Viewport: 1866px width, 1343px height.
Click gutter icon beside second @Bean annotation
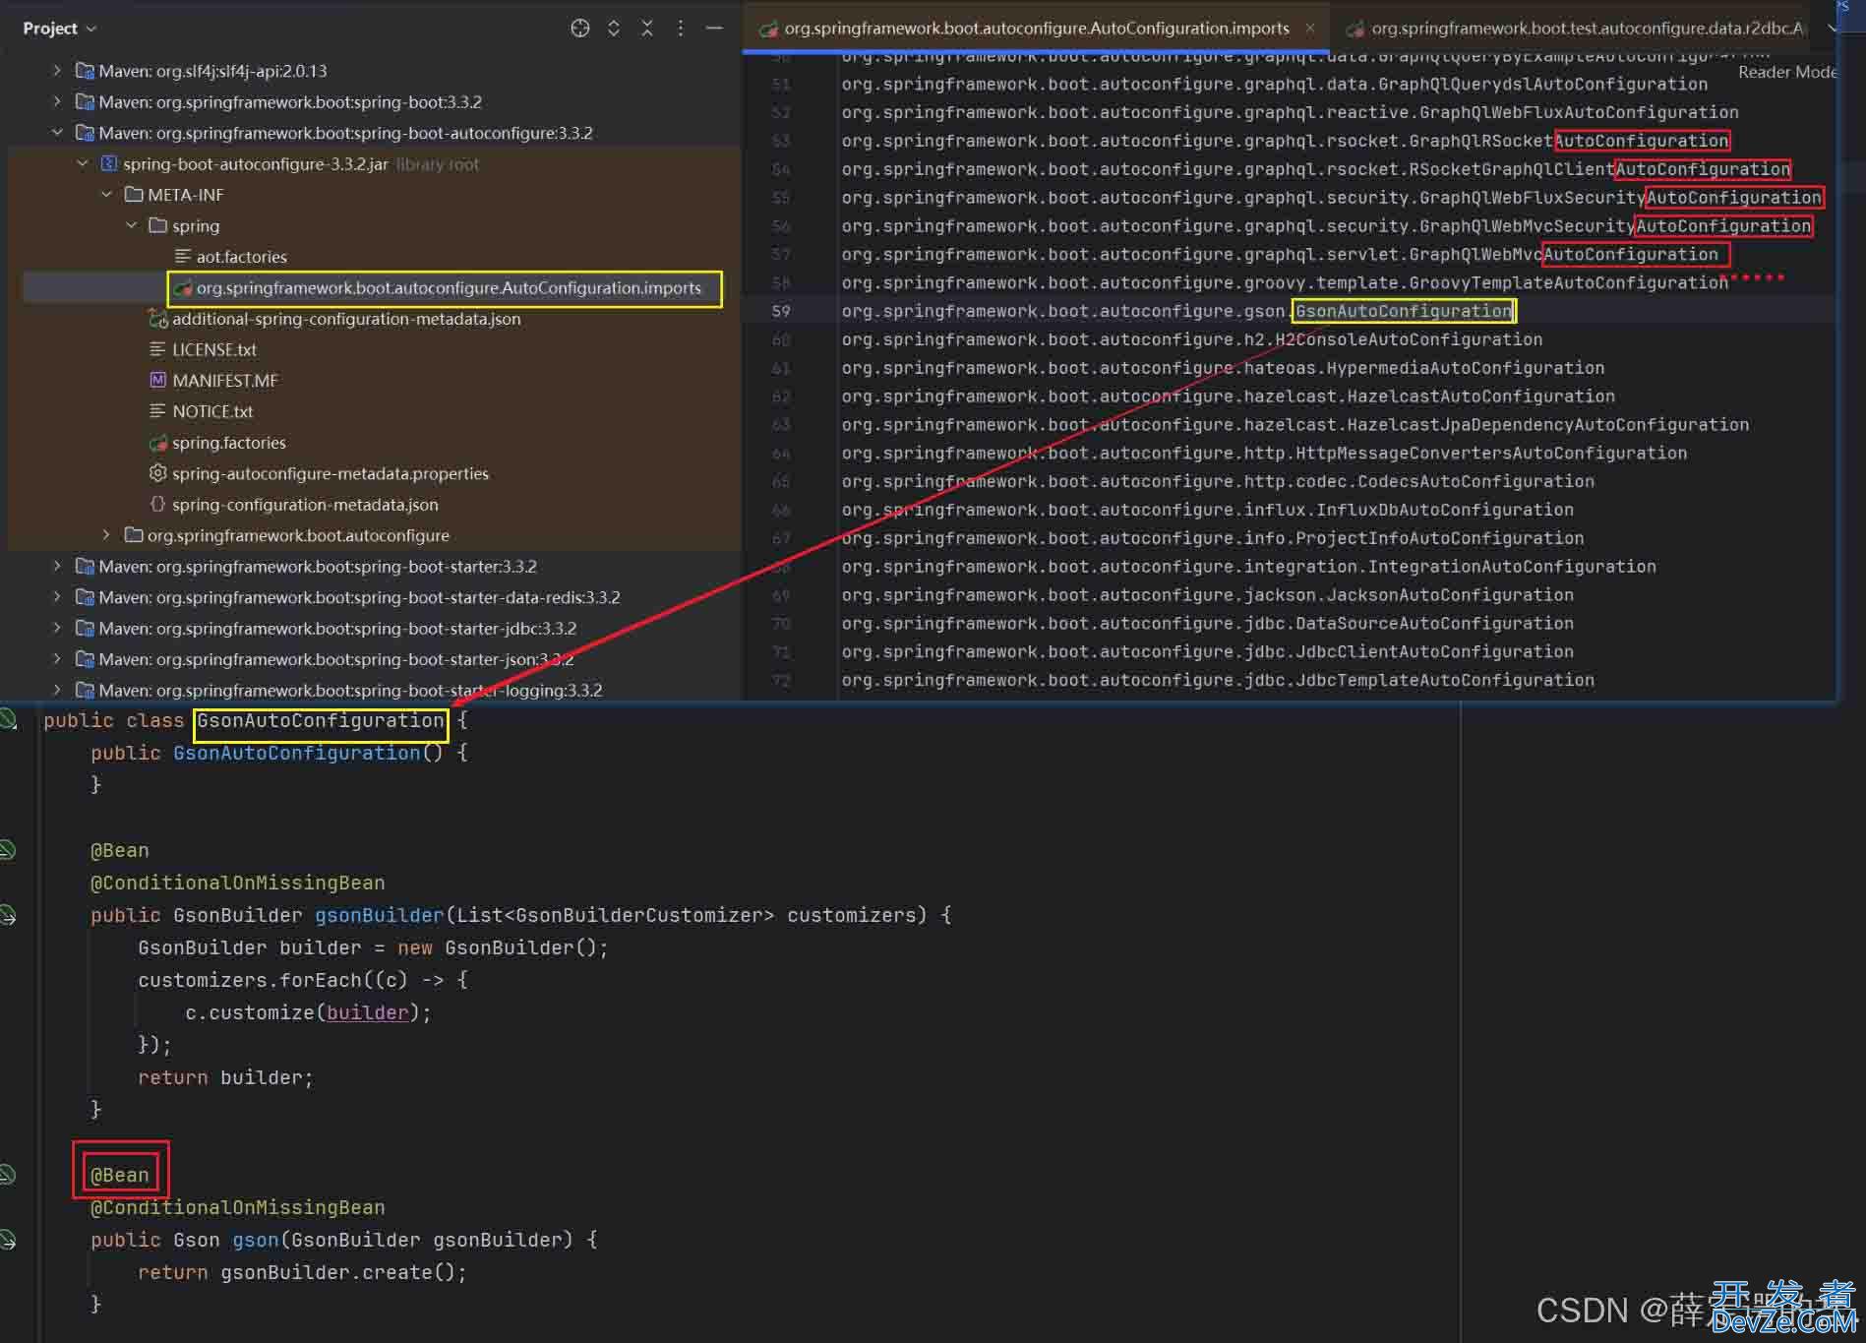coord(8,1175)
